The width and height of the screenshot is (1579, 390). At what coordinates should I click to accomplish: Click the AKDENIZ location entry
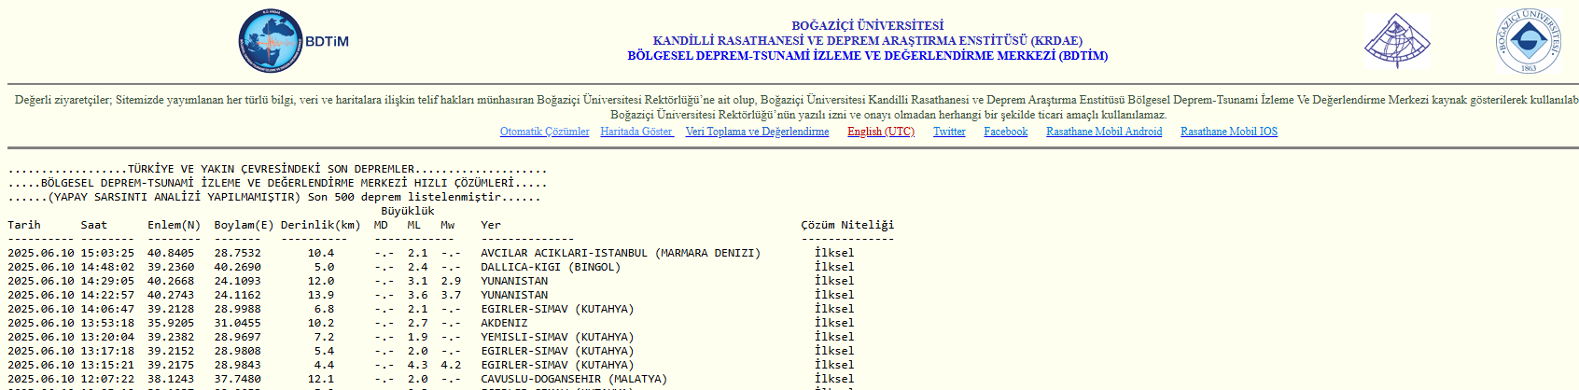point(504,323)
